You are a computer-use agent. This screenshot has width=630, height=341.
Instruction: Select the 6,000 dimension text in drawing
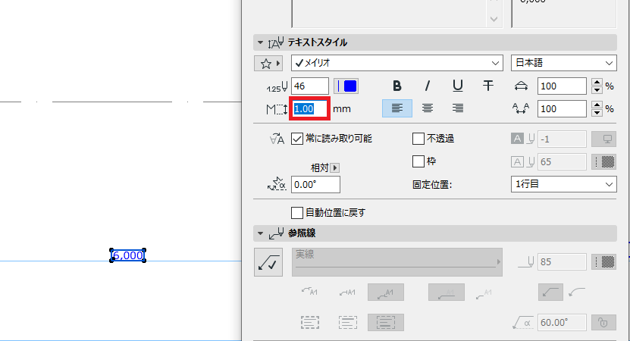128,255
